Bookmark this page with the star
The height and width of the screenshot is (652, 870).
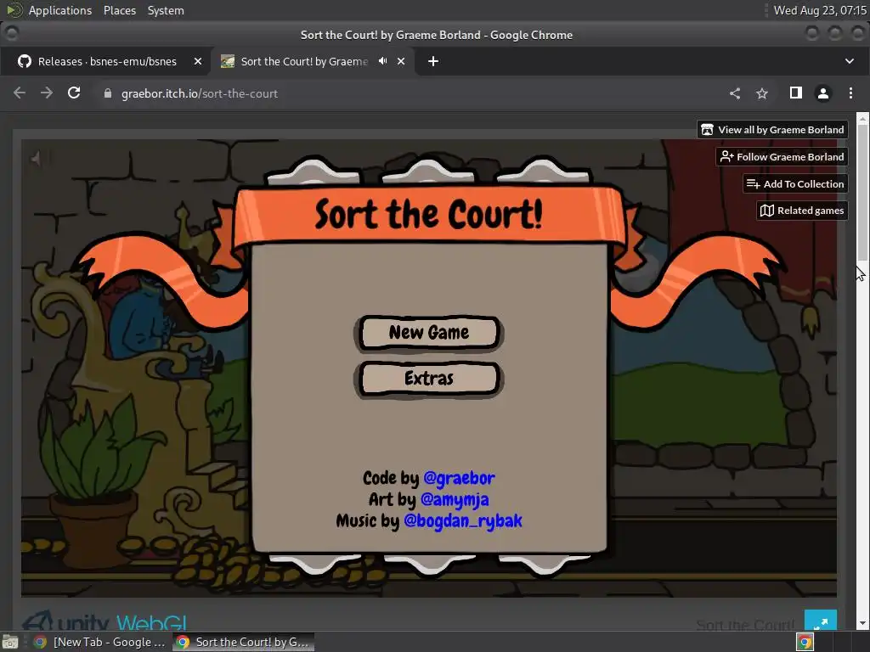pyautogui.click(x=762, y=93)
